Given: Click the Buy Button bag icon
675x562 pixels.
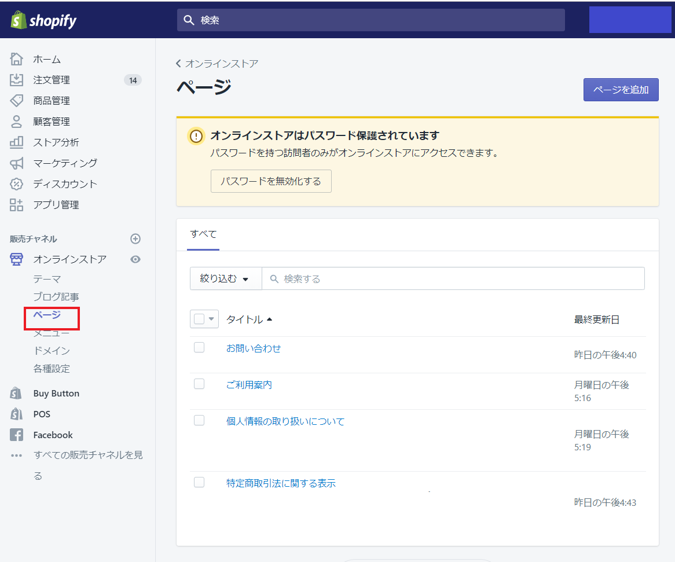Looking at the screenshot, I should point(16,394).
